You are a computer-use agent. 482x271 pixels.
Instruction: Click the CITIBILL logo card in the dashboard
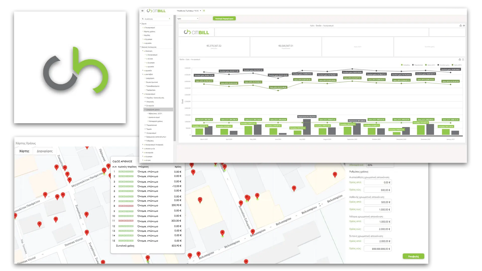coord(196,32)
